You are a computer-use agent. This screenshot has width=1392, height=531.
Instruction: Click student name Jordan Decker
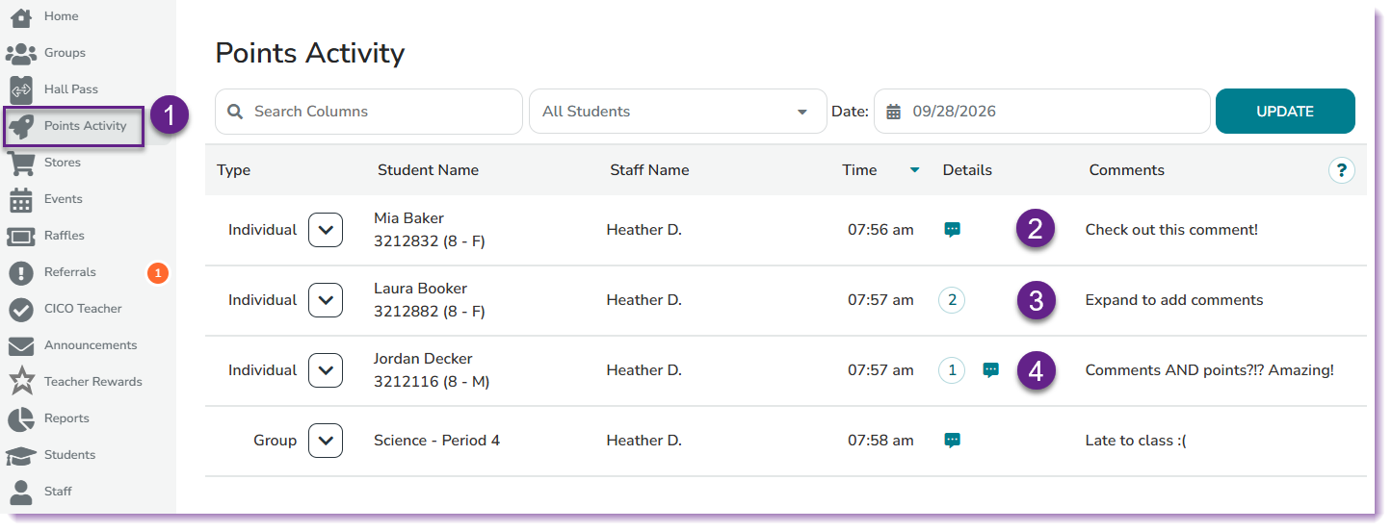[423, 359]
